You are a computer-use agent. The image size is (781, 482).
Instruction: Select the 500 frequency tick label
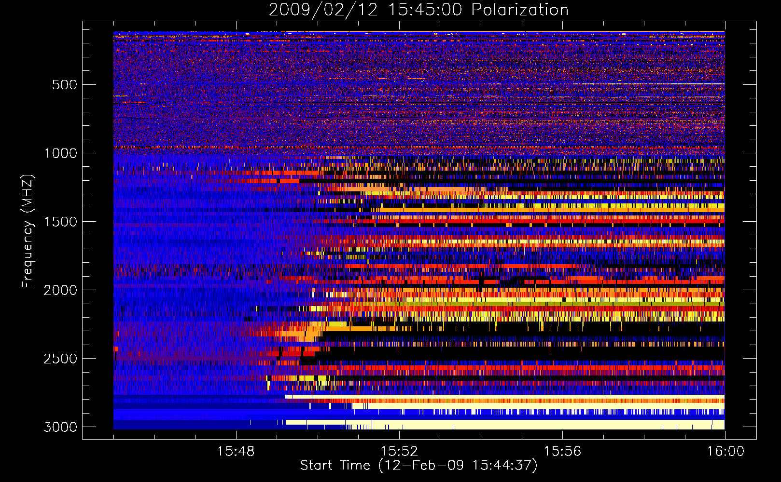click(x=64, y=85)
